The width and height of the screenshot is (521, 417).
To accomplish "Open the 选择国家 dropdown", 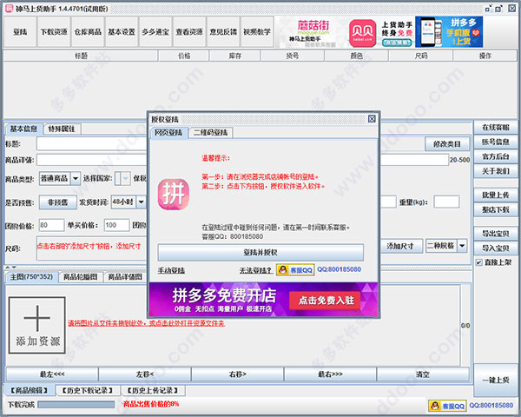I will 122,179.
